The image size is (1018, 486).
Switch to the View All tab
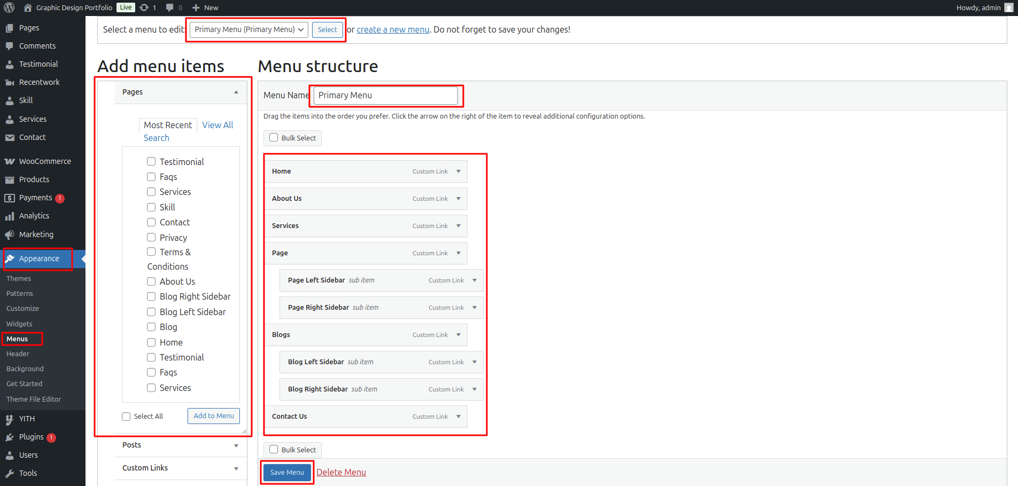coord(217,125)
